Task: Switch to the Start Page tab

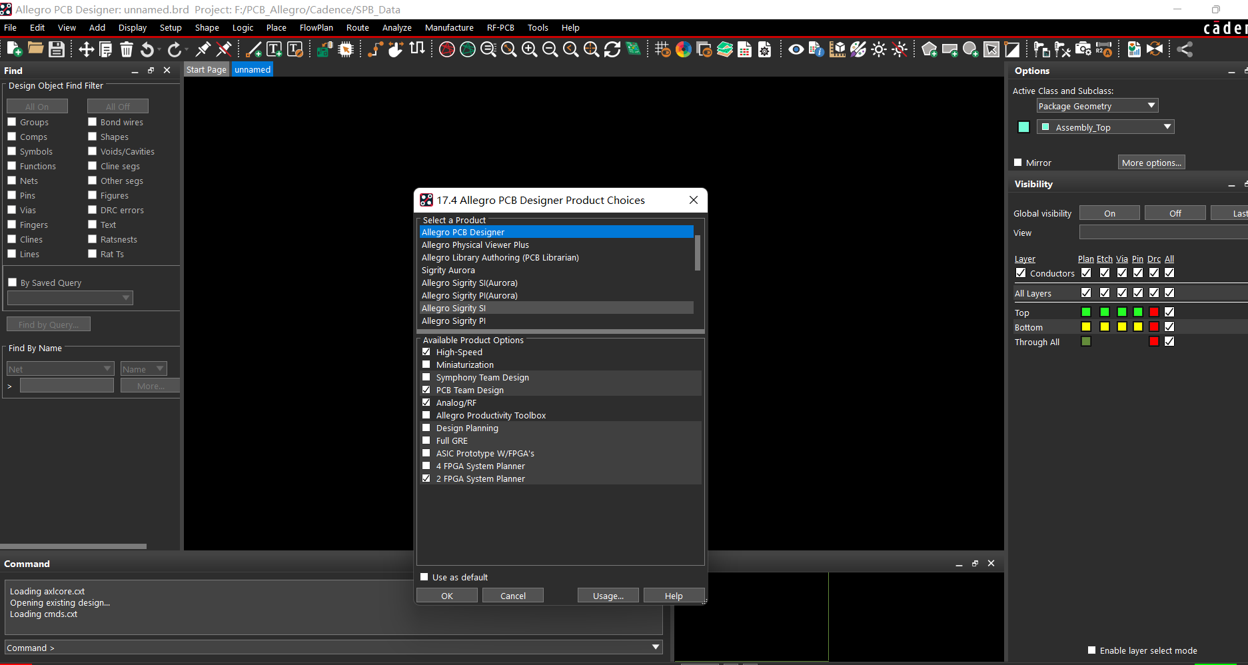Action: coord(207,69)
